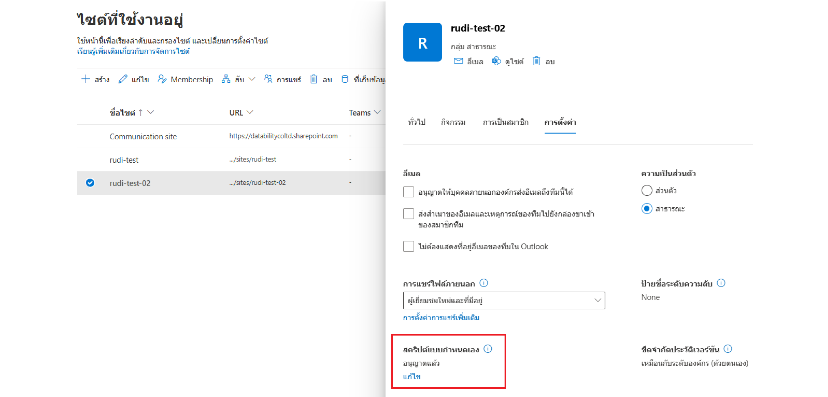
Task: Open the URL column header dropdown
Action: pyautogui.click(x=250, y=112)
